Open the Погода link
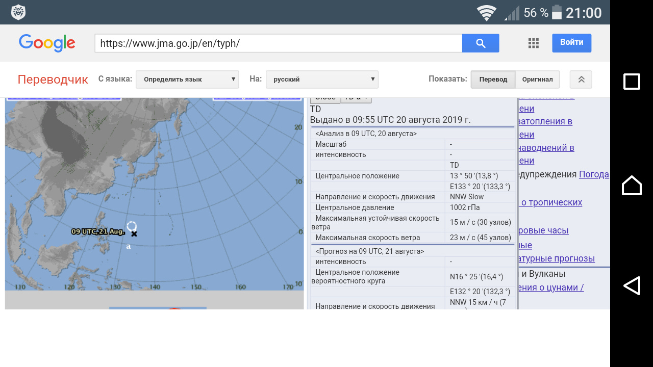The image size is (653, 367). [x=594, y=174]
